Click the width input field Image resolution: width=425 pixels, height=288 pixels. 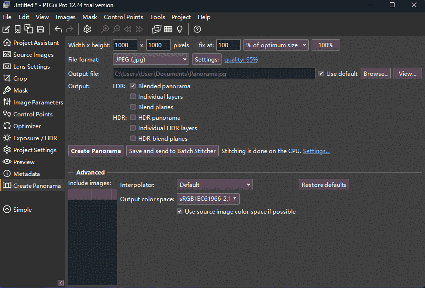pos(125,45)
